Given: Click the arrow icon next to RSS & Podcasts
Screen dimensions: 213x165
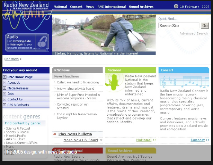Looking at the screenshot, I should coord(5,105).
